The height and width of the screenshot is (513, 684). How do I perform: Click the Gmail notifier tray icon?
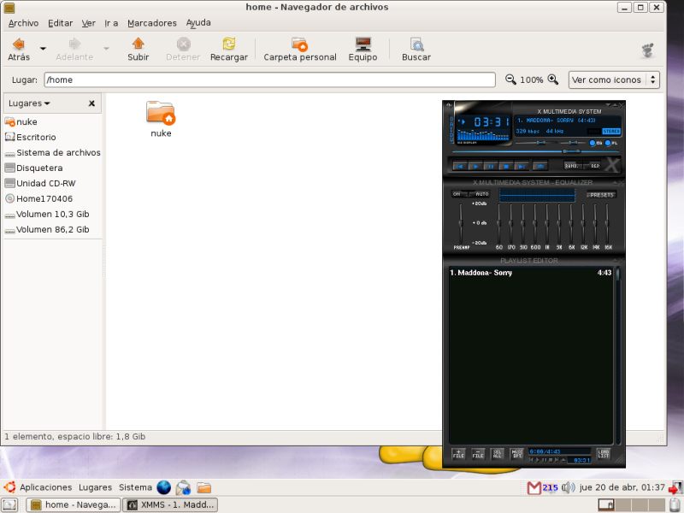(534, 487)
